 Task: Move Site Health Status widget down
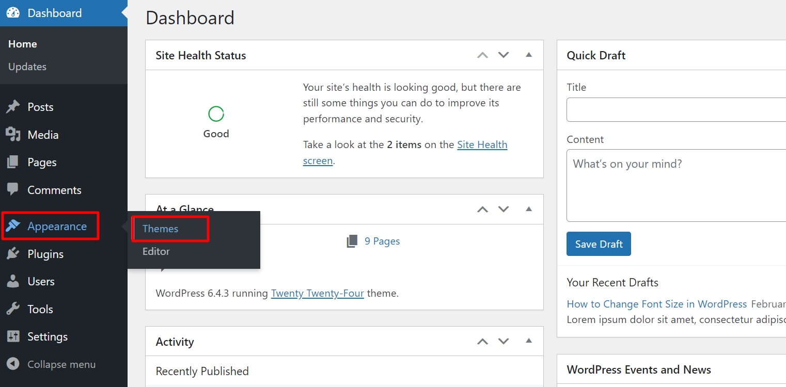(x=504, y=55)
